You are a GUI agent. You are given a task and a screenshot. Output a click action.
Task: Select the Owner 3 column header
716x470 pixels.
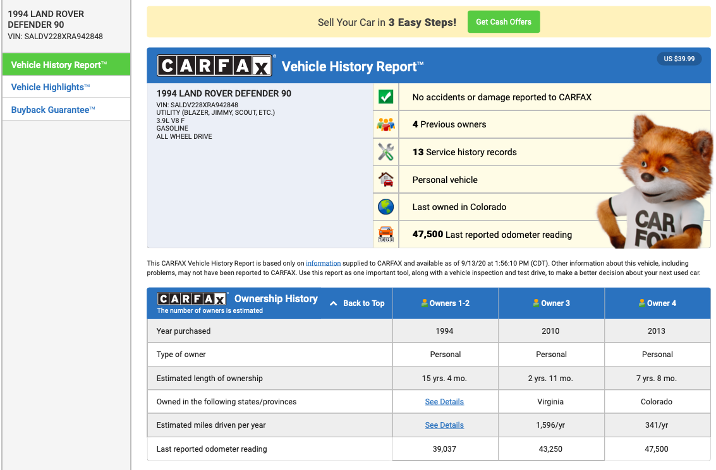point(552,303)
